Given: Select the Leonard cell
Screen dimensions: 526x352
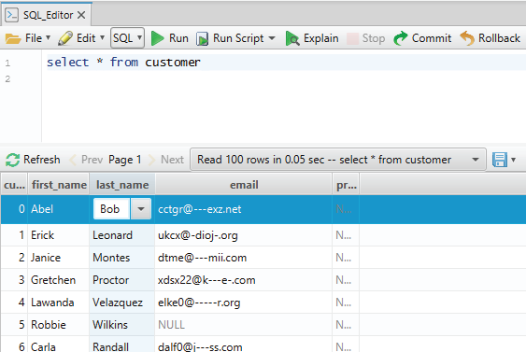Looking at the screenshot, I should tap(122, 235).
